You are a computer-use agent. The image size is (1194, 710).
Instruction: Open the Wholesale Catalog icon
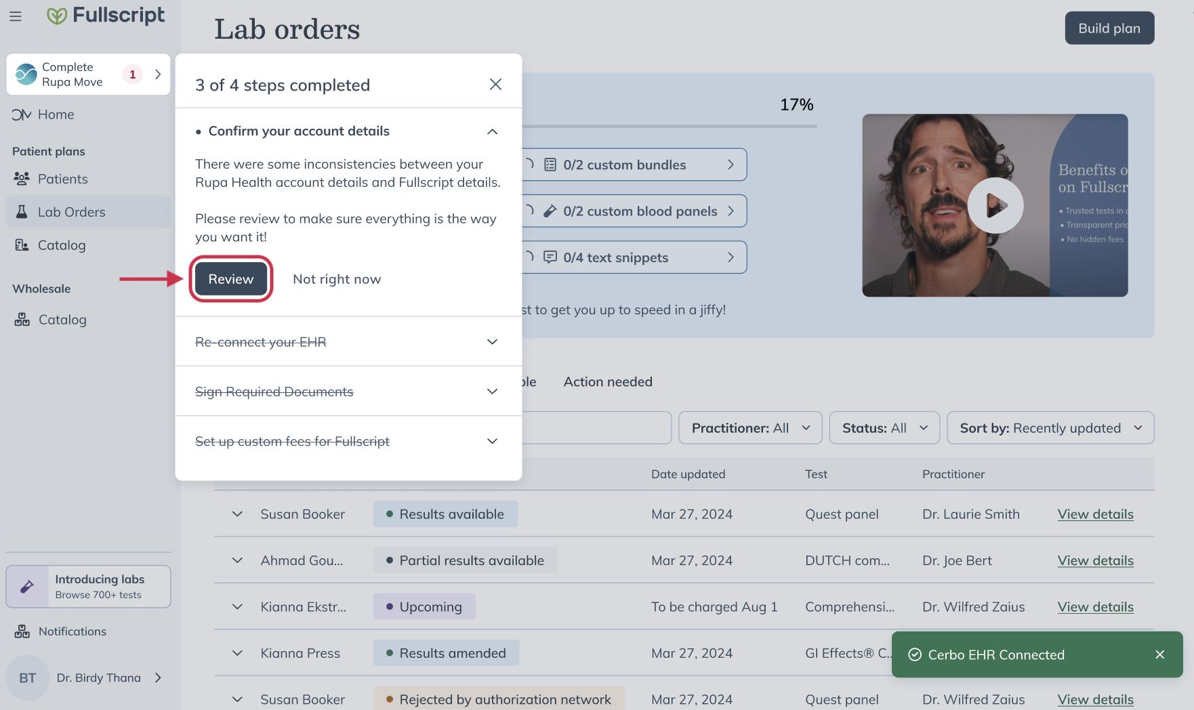tap(22, 319)
